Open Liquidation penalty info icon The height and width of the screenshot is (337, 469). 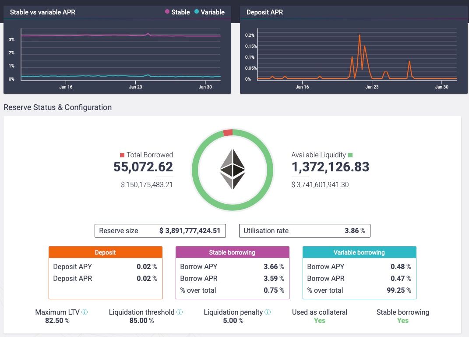tap(268, 312)
